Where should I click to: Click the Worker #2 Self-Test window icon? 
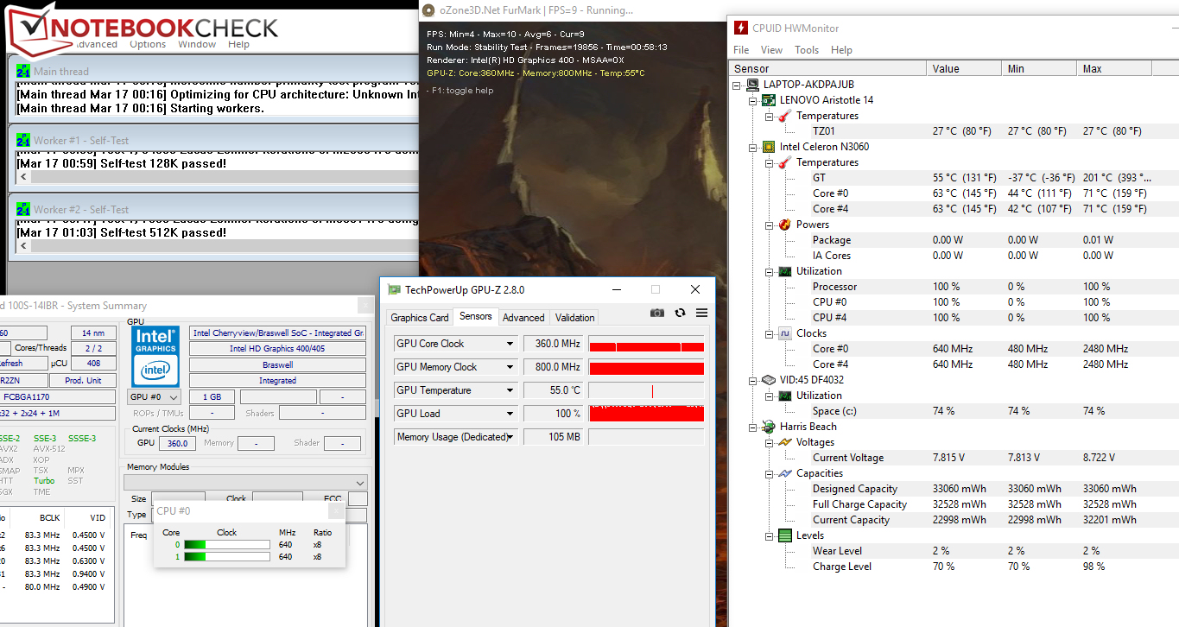(23, 209)
